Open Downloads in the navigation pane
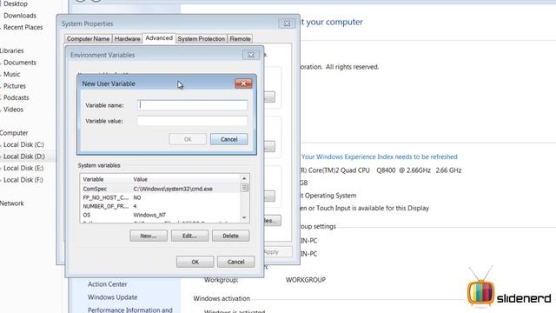Image resolution: width=556 pixels, height=313 pixels. pyautogui.click(x=20, y=16)
